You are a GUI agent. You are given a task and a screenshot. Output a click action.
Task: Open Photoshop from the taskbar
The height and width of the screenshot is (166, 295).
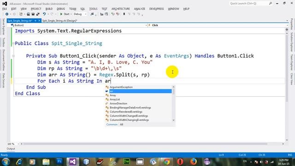[x=59, y=162]
